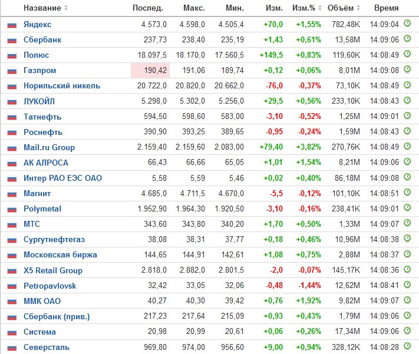Screen dimensions: 419x354
Task: Open the Полюс stock link
Action: (37, 55)
